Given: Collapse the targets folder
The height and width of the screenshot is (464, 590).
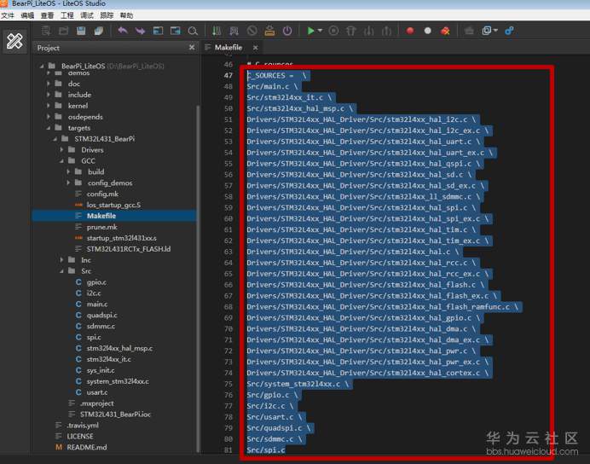Looking at the screenshot, I should [48, 128].
